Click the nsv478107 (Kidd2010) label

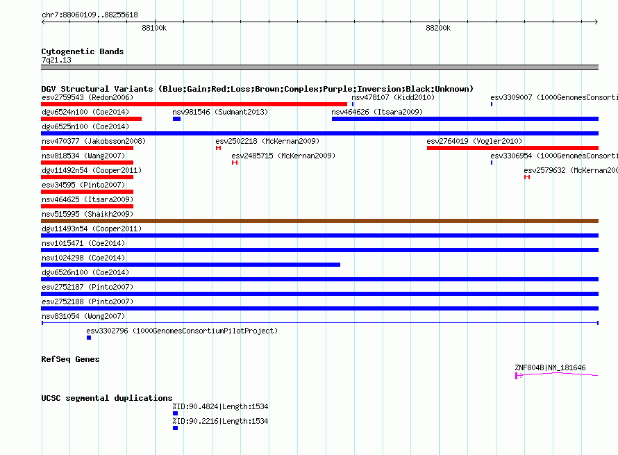tap(393, 97)
